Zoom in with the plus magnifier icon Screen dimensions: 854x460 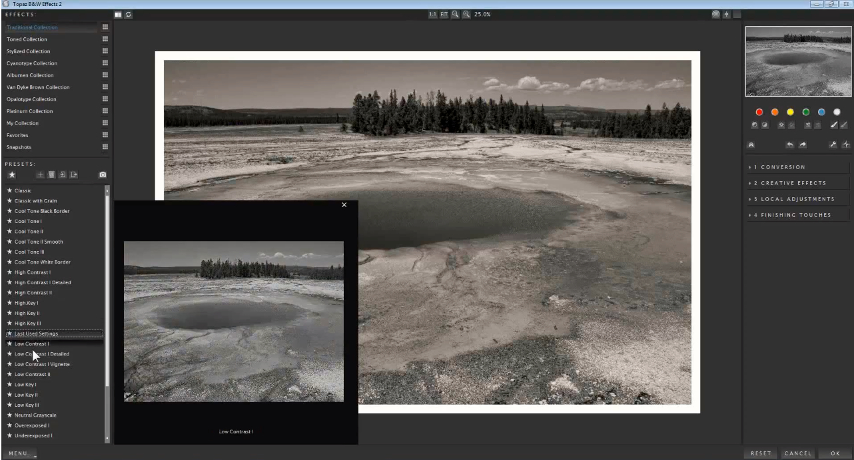point(466,14)
